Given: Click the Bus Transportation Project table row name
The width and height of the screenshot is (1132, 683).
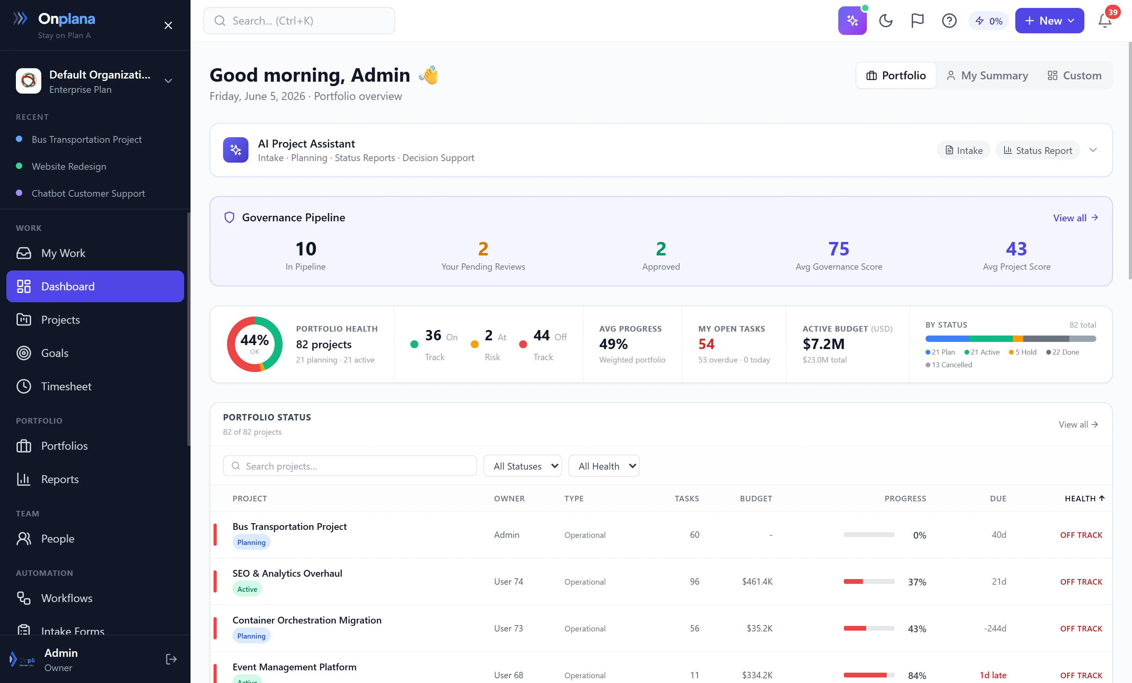Looking at the screenshot, I should (x=289, y=526).
